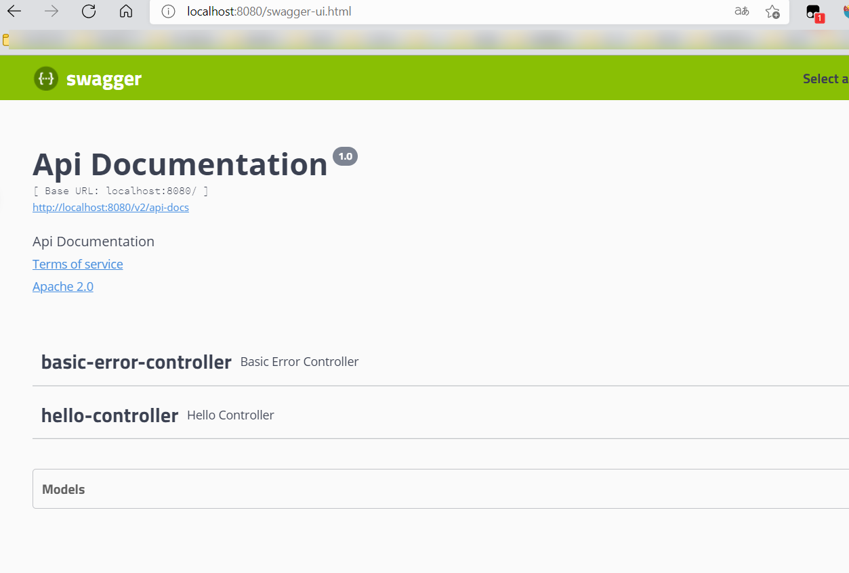Open the http://localhost:8080/v2/api-docs link

pyautogui.click(x=110, y=208)
